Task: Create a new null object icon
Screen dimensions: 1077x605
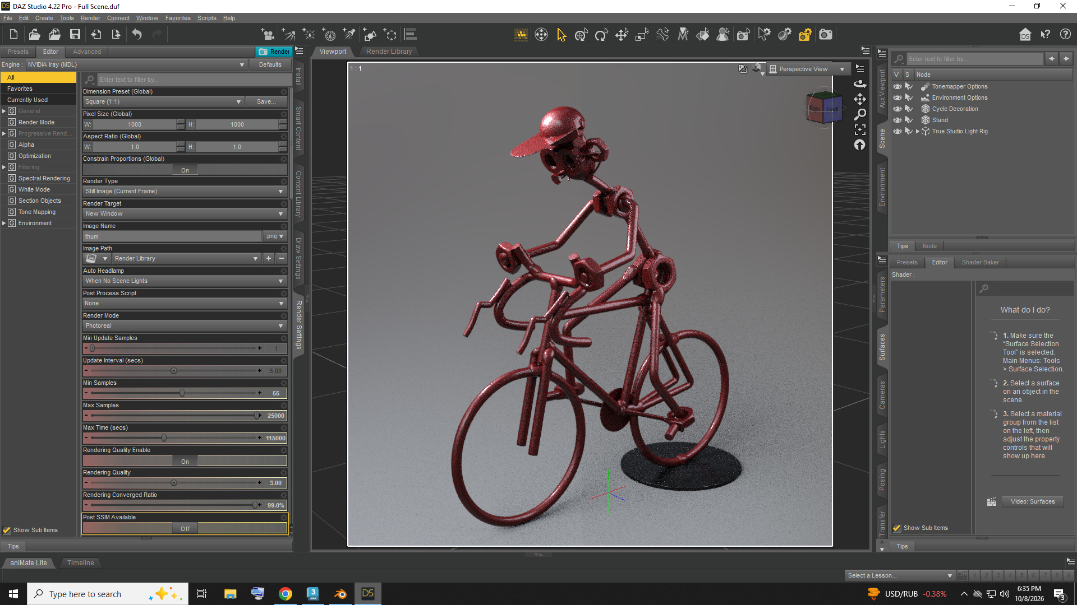Action: 390,35
